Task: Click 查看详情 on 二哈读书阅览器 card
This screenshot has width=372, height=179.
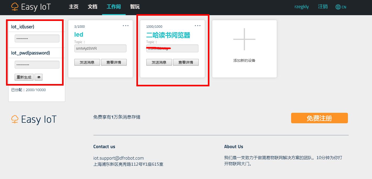Action: [186, 62]
